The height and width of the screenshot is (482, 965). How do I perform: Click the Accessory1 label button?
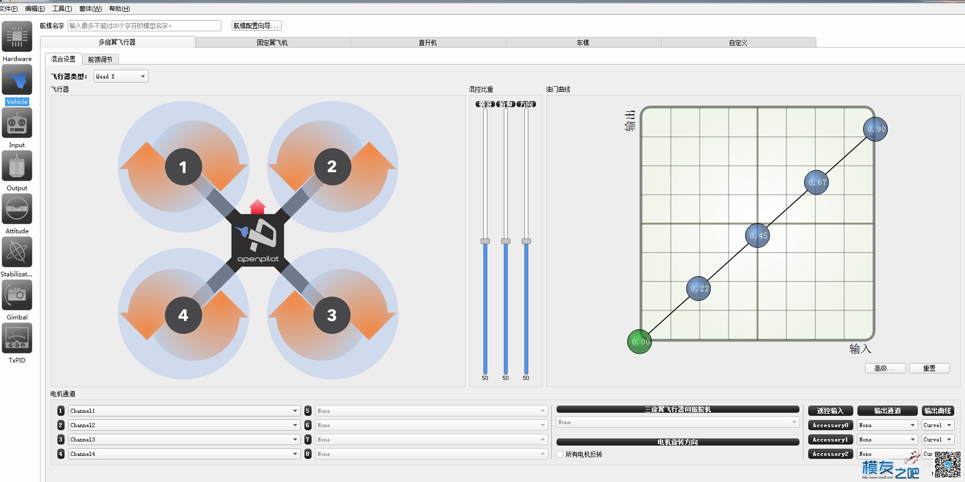(830, 439)
